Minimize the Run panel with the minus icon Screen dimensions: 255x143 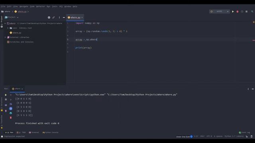(253, 89)
